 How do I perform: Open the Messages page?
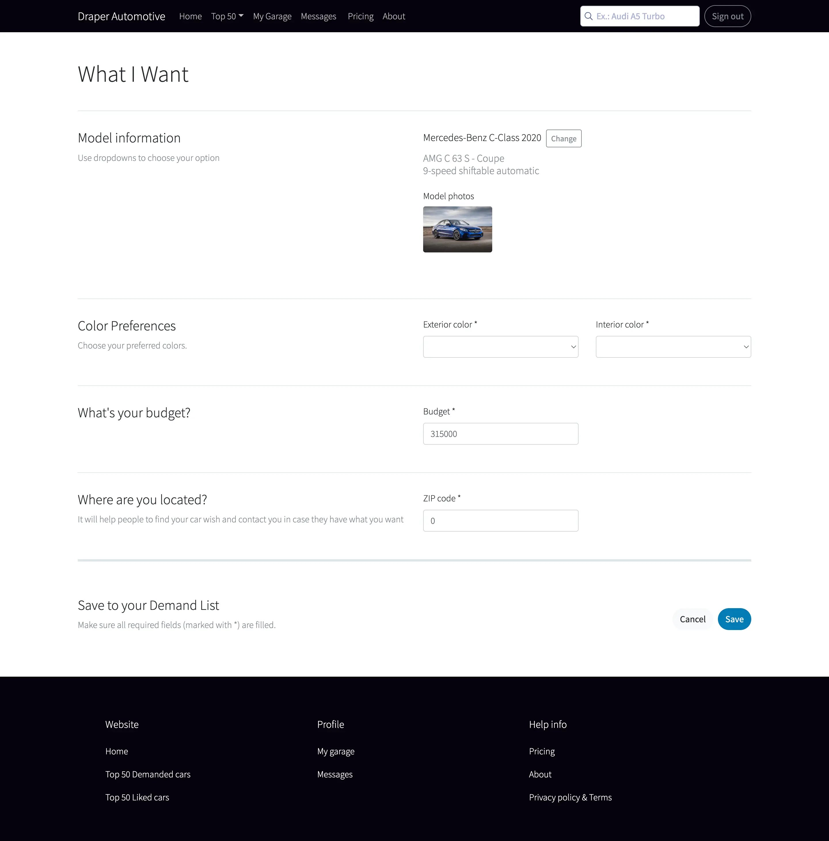(318, 16)
